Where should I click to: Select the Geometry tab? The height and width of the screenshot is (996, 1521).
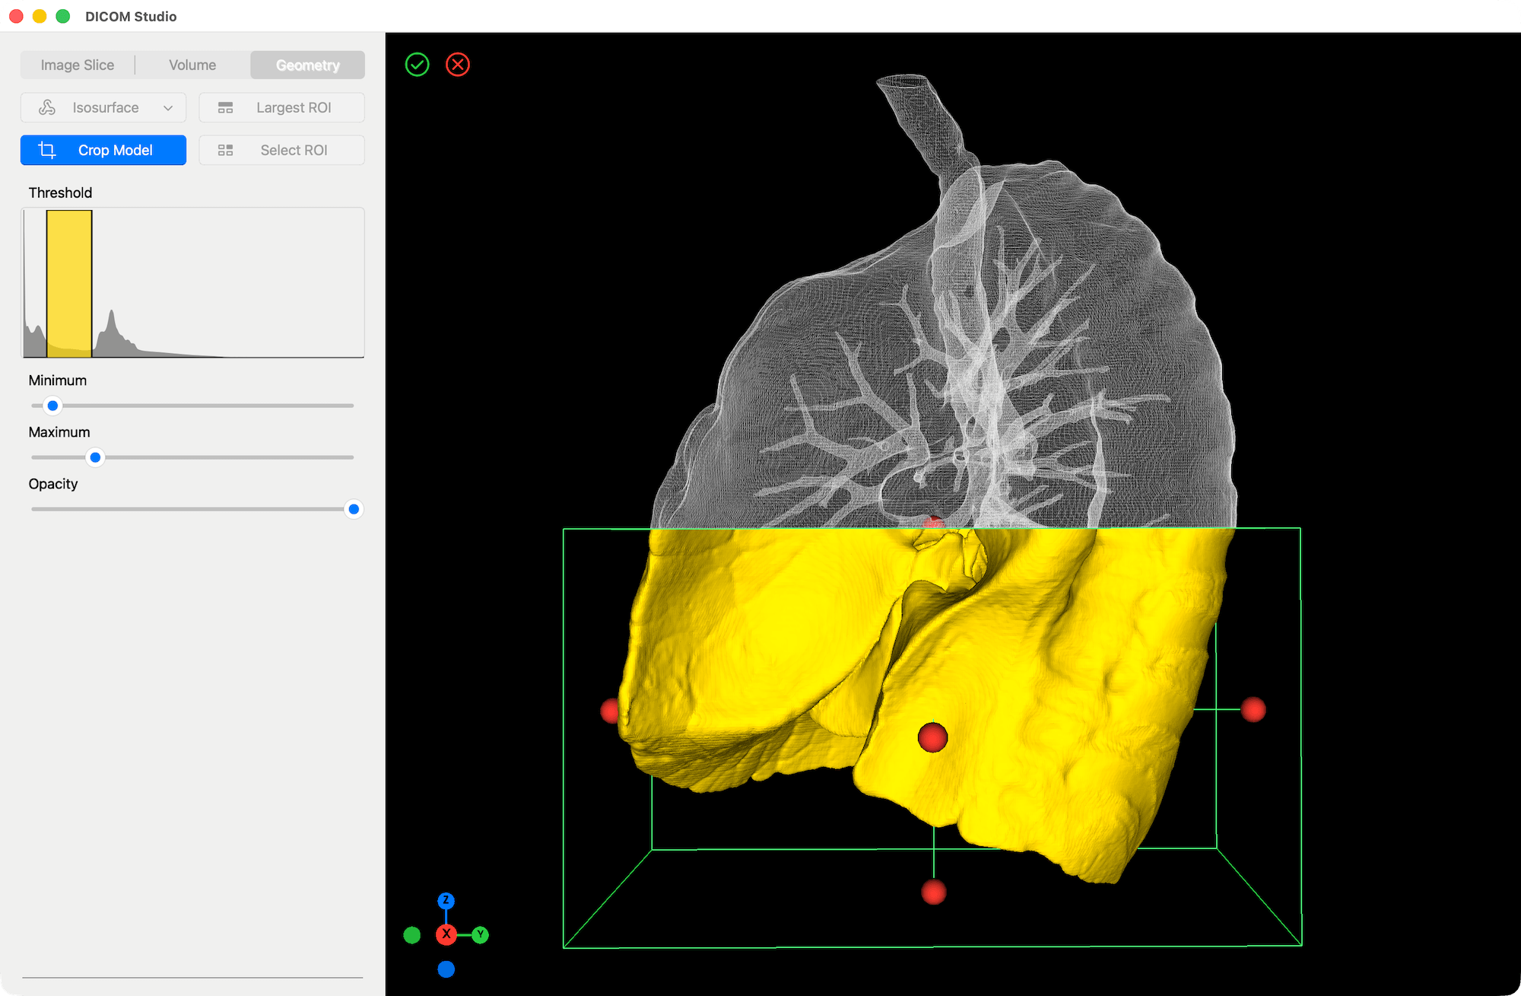click(x=307, y=65)
